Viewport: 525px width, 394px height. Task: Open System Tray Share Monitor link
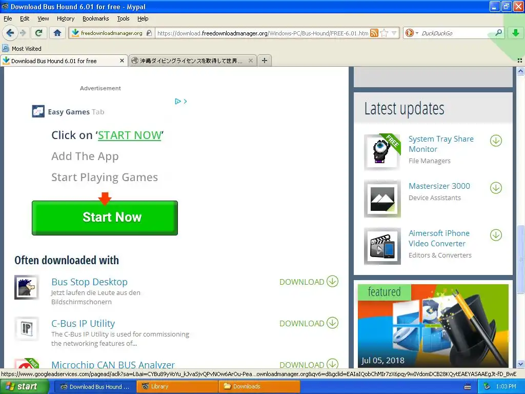[441, 144]
